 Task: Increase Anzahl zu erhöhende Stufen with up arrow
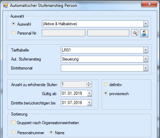coord(88,83)
